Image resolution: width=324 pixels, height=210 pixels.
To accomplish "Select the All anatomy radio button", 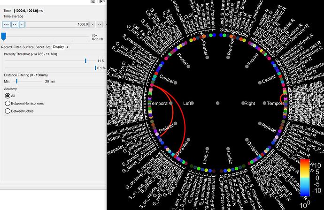I will 8,96.
